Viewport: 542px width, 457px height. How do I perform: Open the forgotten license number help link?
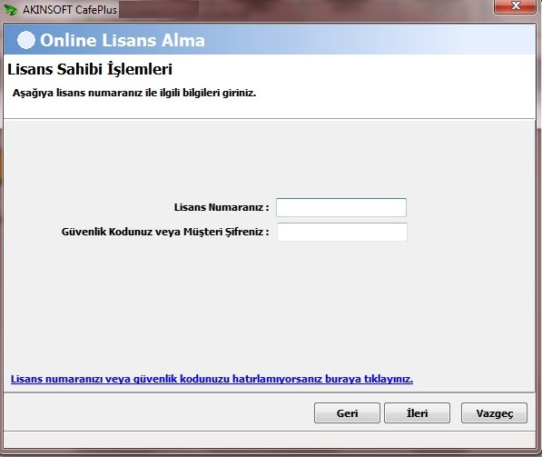212,379
